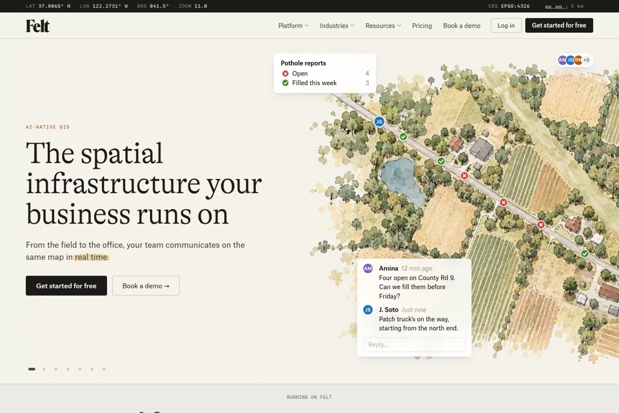Viewport: 619px width, 413px height.
Task: Click the red X marker near the gray-roofed barn
Action: pyautogui.click(x=464, y=176)
